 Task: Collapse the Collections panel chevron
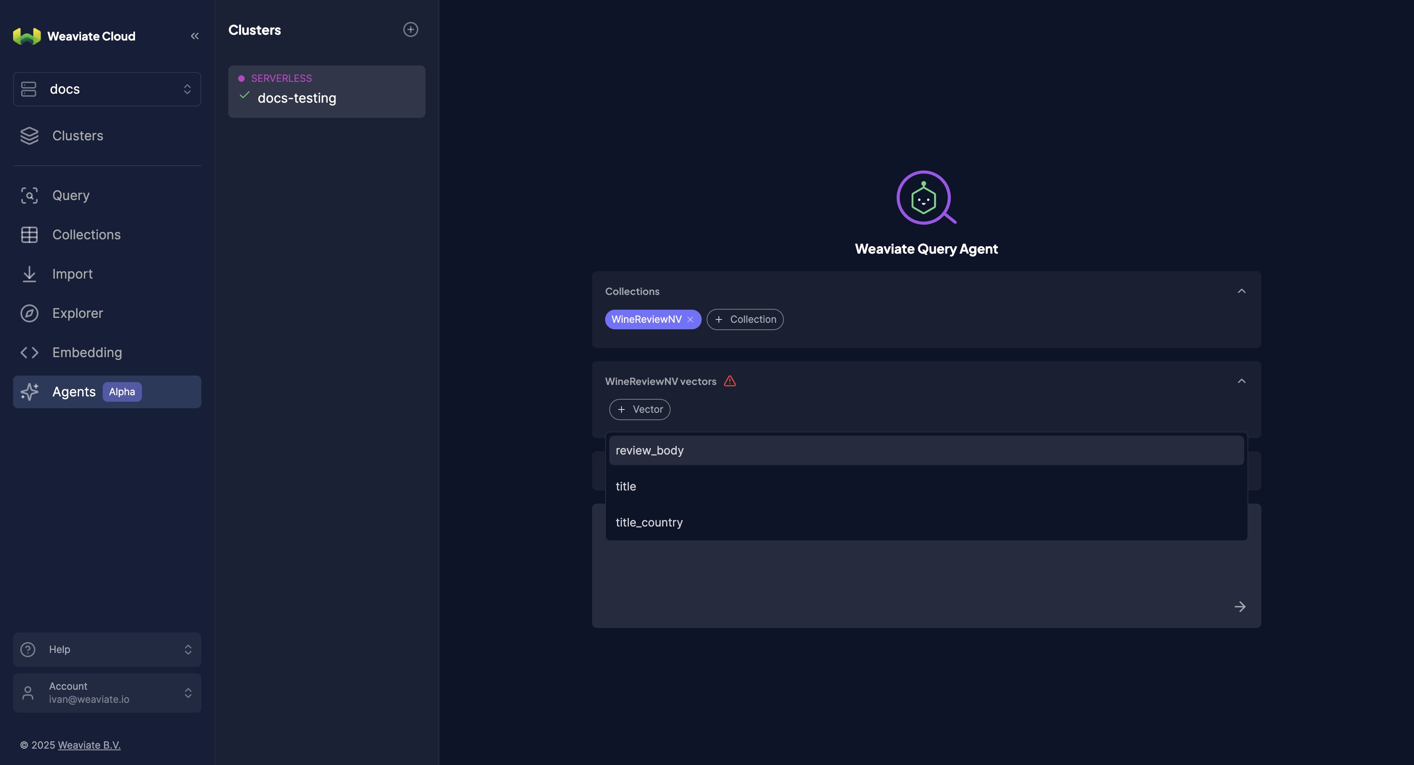click(x=1242, y=291)
